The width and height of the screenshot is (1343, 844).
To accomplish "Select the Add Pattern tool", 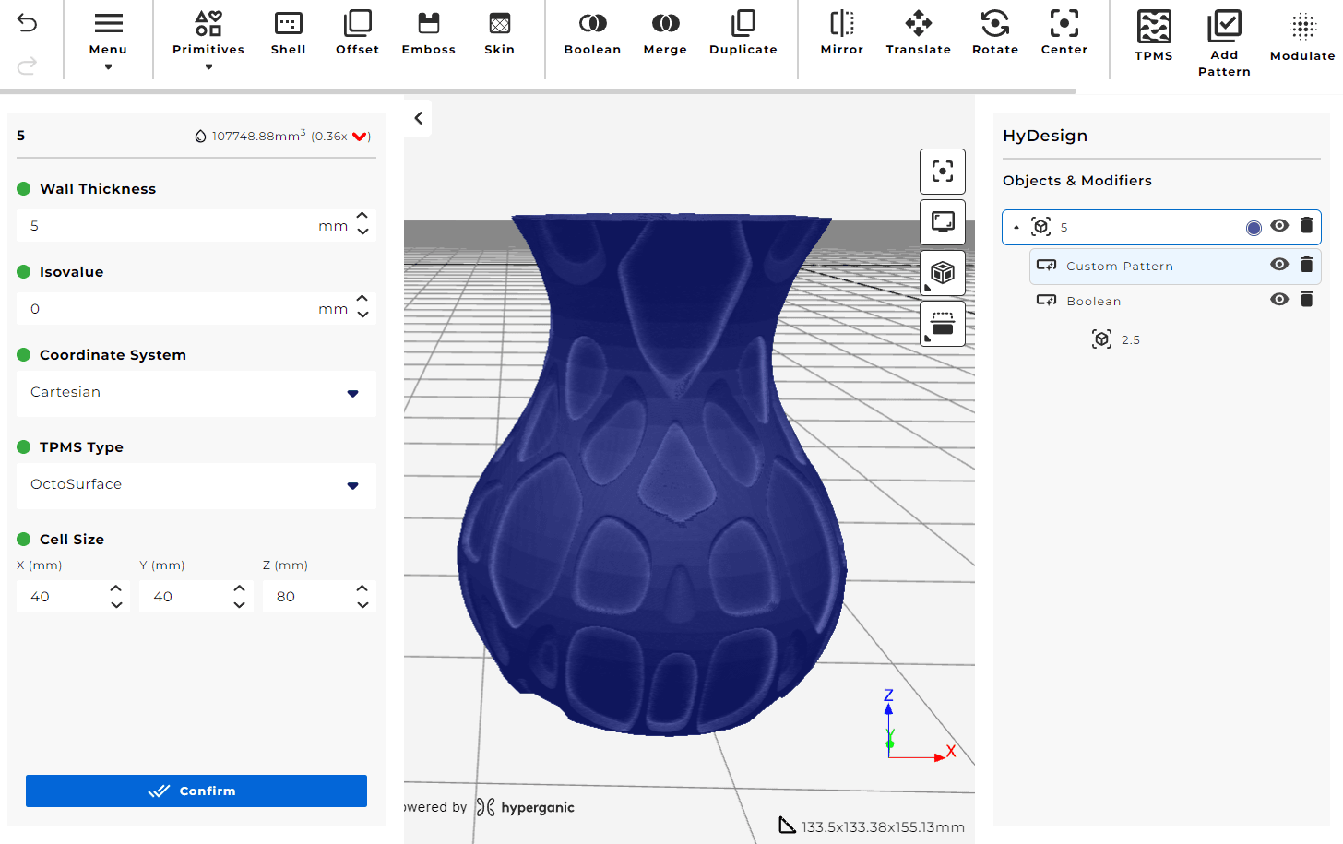I will pos(1224,42).
